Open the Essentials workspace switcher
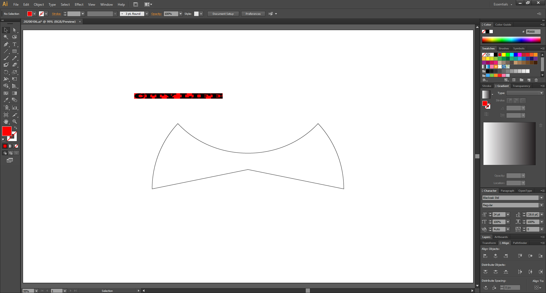The height and width of the screenshot is (293, 546). point(503,4)
